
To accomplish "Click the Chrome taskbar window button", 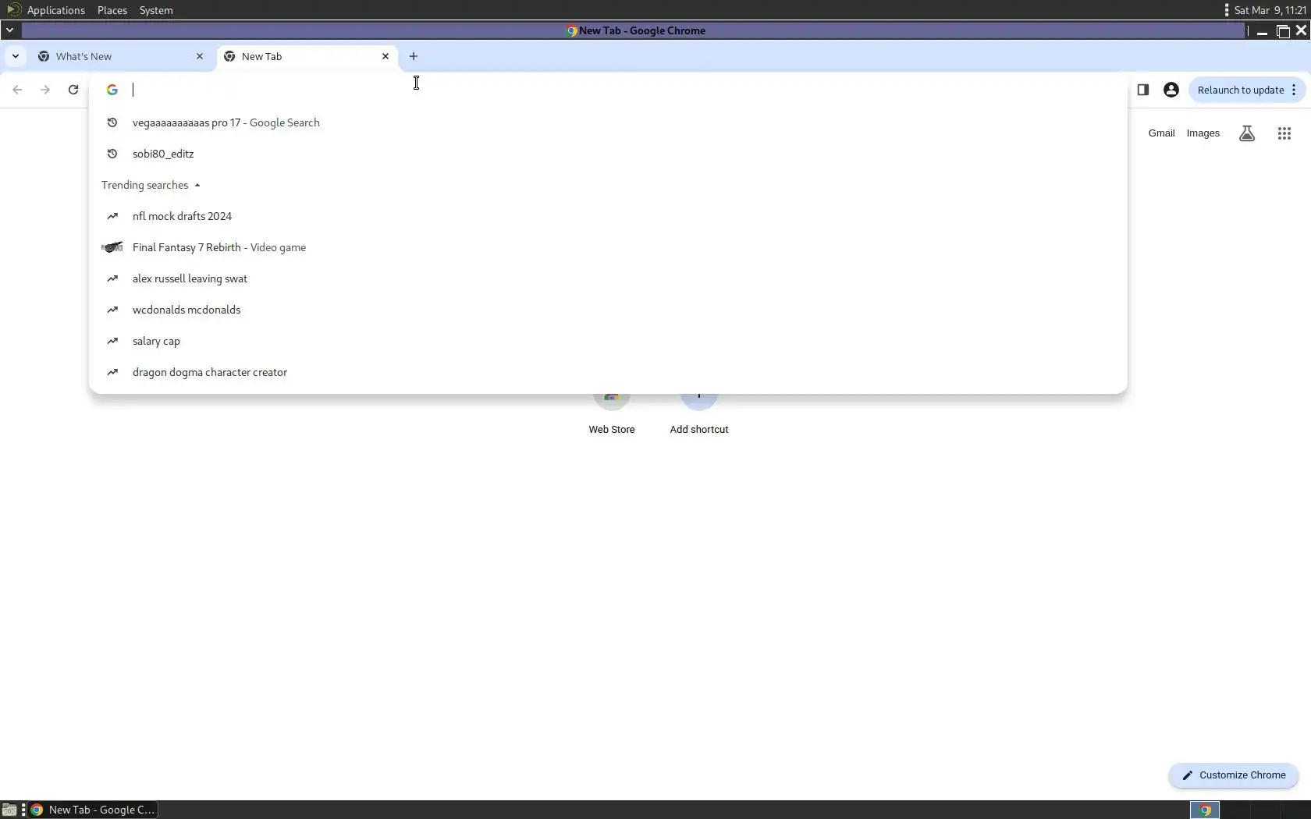I will point(94,810).
